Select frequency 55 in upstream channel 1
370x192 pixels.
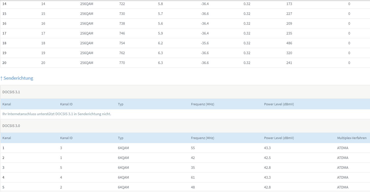pyautogui.click(x=193, y=148)
